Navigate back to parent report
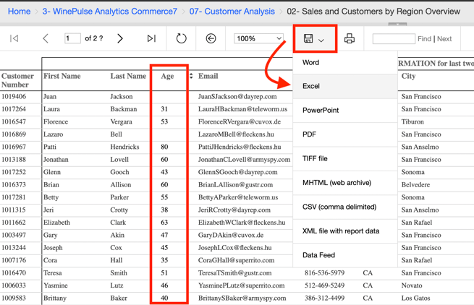 point(211,38)
